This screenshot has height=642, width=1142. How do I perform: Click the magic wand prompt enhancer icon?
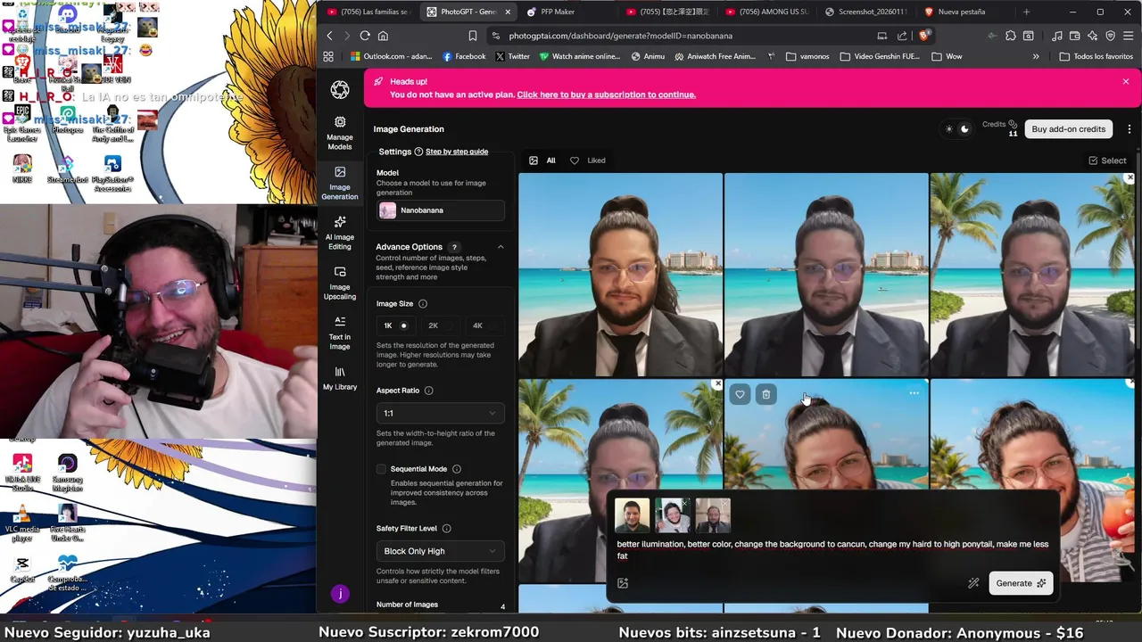coord(973,583)
